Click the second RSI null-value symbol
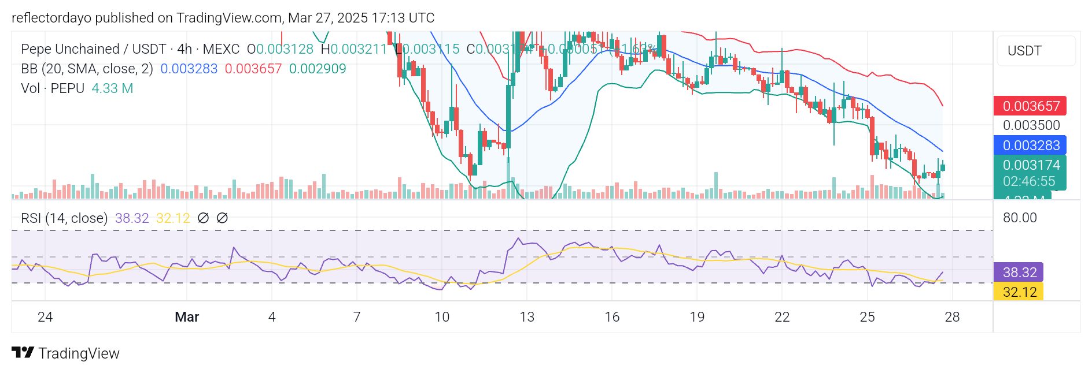 click(222, 218)
